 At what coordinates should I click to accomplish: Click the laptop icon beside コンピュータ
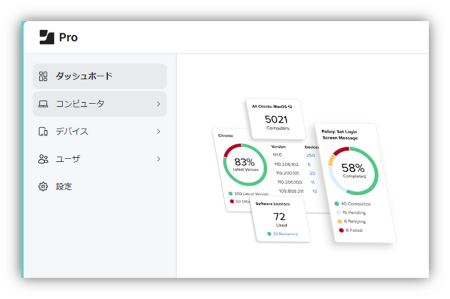[43, 104]
